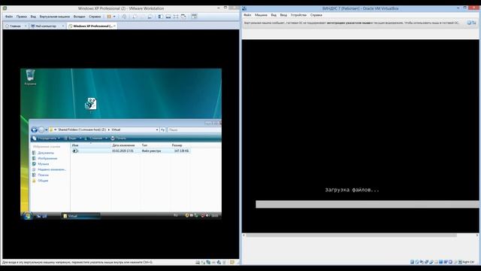Open the Корзина recycle bin on guest desktop
Screen dimensions: 481x271
click(x=30, y=77)
